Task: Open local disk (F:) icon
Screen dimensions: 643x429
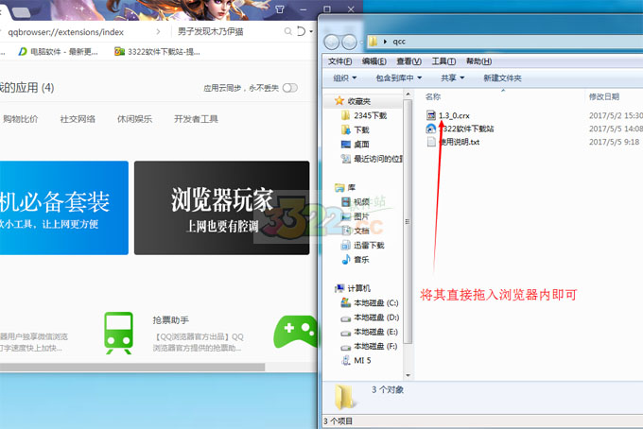Action: click(x=346, y=347)
